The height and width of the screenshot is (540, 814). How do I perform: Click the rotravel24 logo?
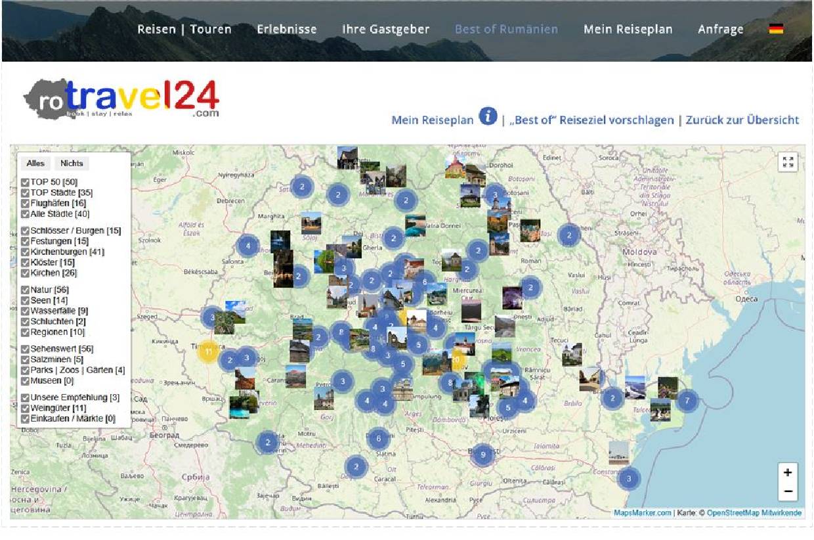121,99
